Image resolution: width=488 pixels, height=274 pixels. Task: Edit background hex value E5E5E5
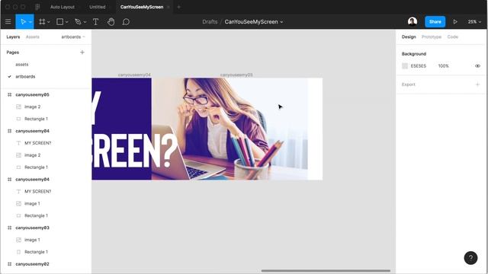click(419, 66)
